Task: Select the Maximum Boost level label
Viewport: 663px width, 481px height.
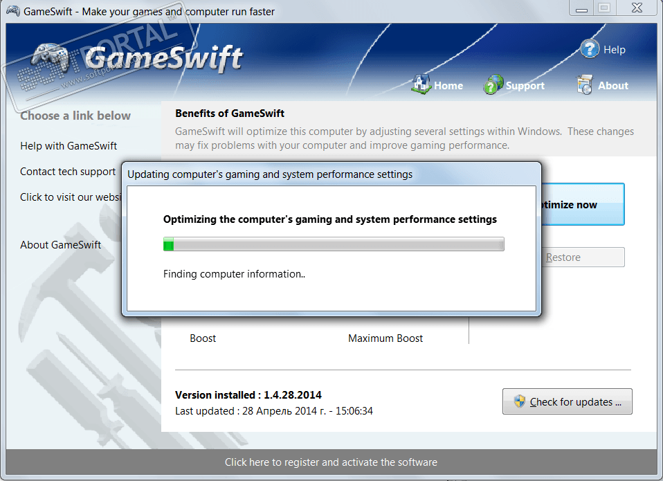Action: [x=385, y=338]
